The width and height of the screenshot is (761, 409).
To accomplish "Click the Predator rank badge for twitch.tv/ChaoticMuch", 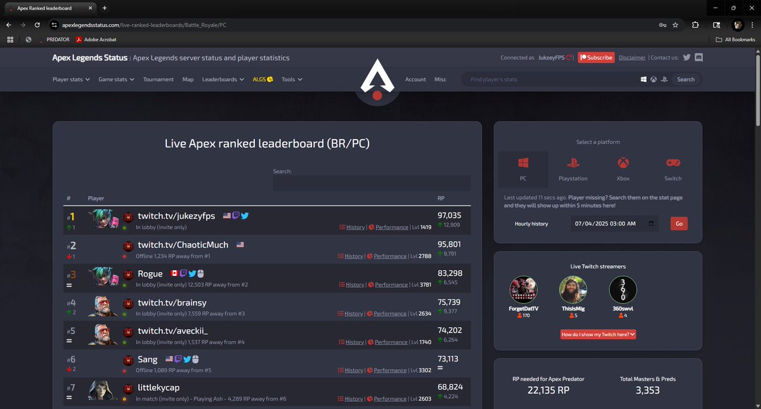I will 127,245.
